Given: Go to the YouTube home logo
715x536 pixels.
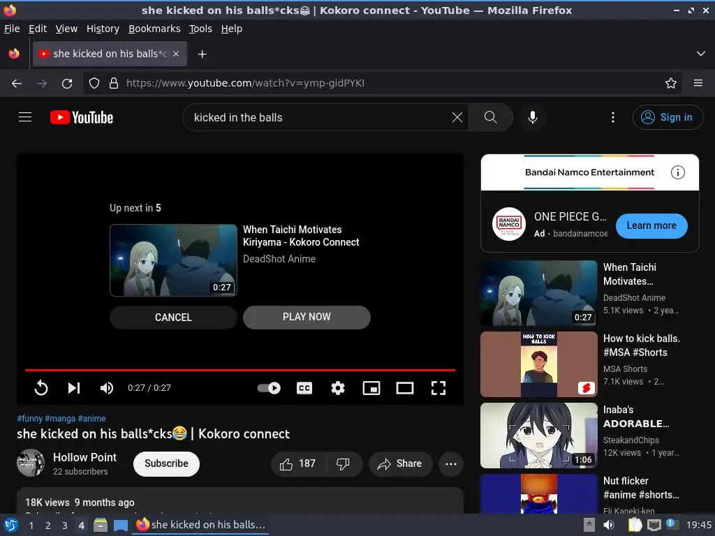Looking at the screenshot, I should click(82, 117).
